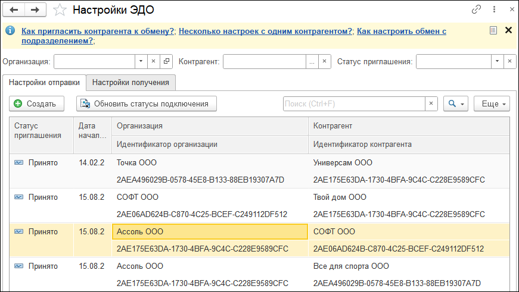The image size is (519, 292).
Task: Click the document icon in info banner
Action: coord(493,30)
